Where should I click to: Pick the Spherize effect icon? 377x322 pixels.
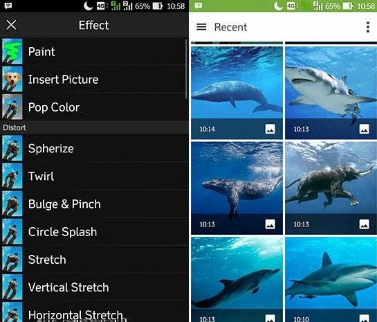(12, 148)
